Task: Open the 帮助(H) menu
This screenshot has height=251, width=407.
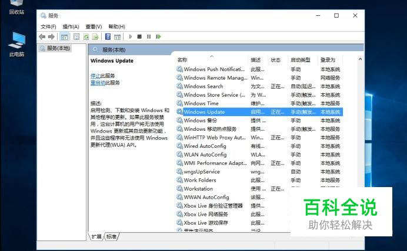Action: (116, 26)
